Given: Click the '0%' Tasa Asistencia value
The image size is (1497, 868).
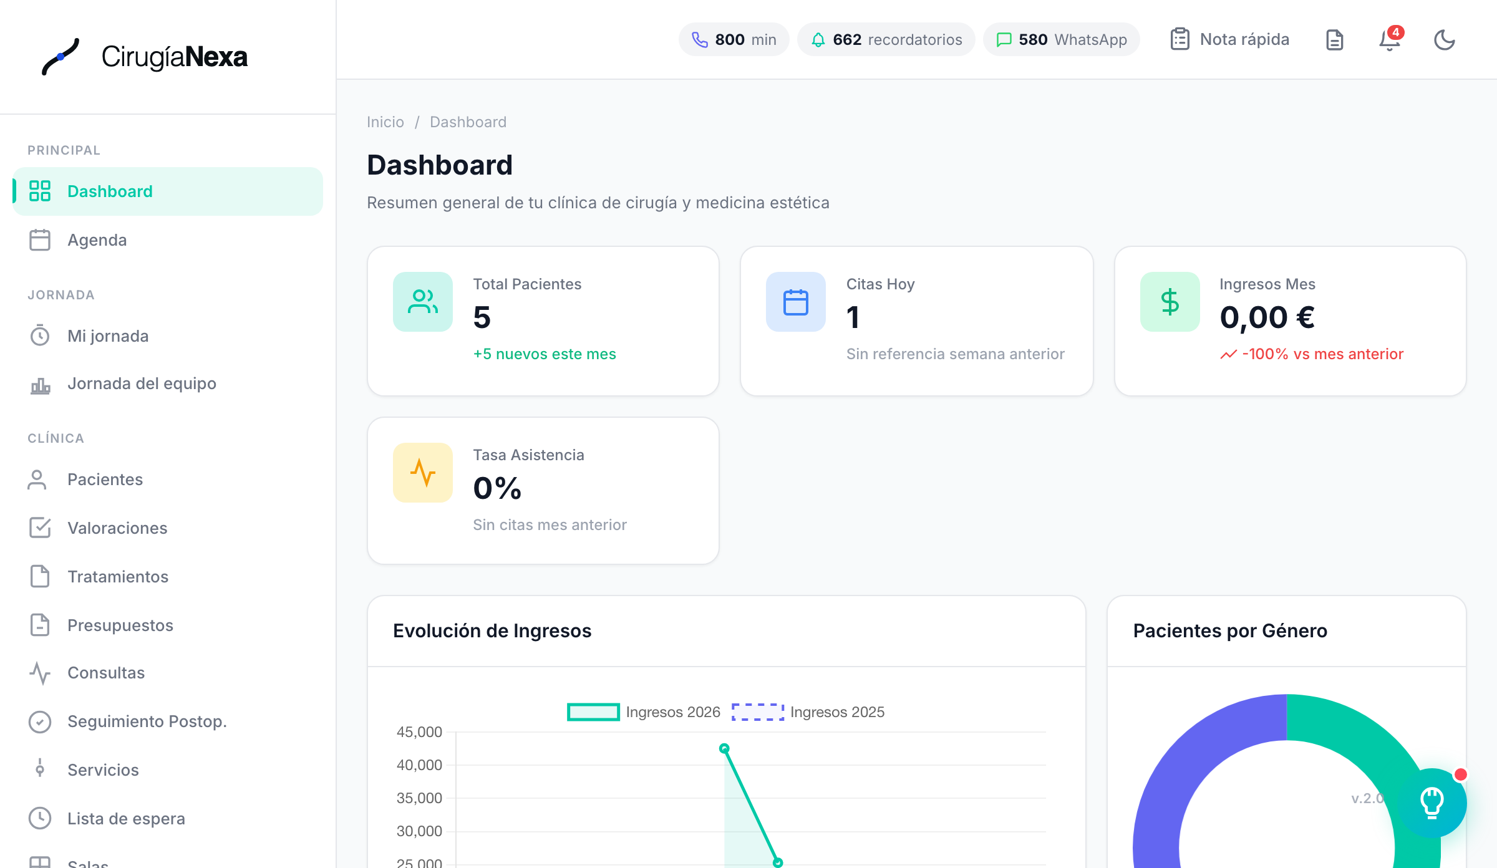Looking at the screenshot, I should point(497,488).
